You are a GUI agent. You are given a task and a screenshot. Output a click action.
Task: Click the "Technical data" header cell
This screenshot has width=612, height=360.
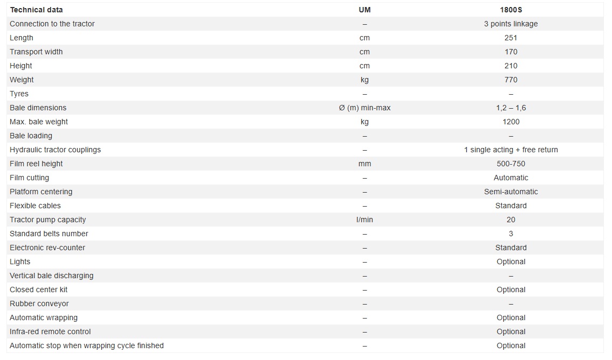tap(36, 10)
